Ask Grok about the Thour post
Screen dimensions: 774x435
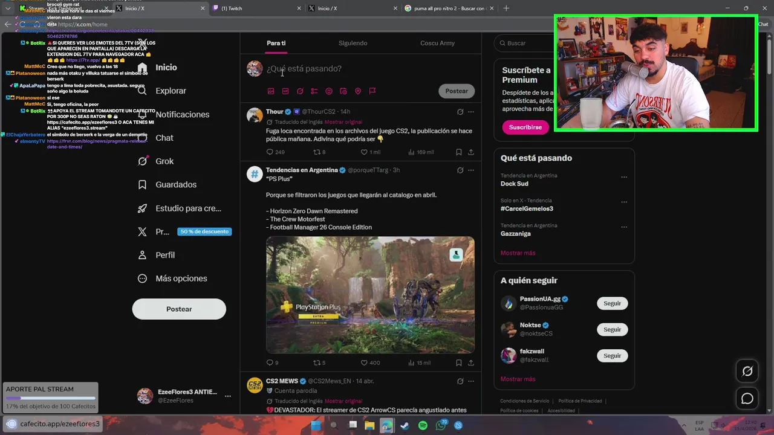pyautogui.click(x=460, y=112)
